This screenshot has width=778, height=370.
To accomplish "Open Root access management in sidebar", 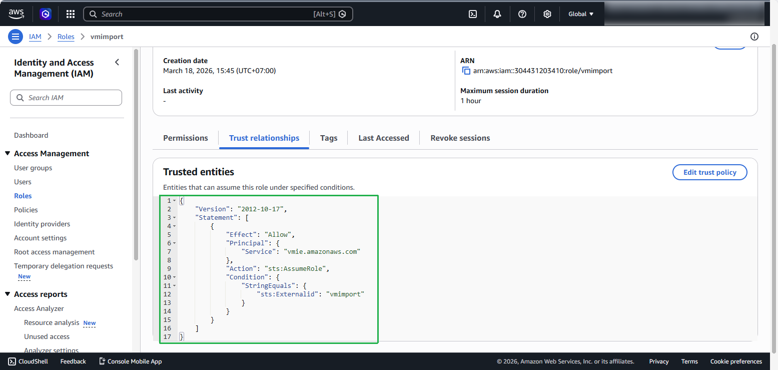I will (55, 252).
